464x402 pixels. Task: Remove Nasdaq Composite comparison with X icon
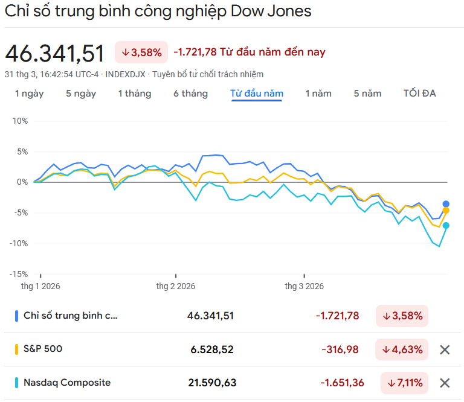[x=445, y=383]
